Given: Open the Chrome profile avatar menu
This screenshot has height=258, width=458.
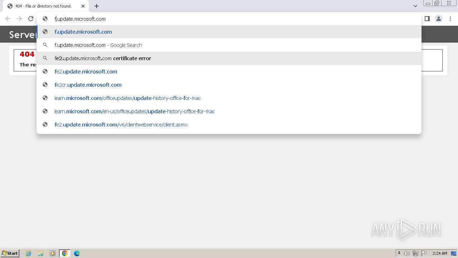Looking at the screenshot, I should 439,19.
